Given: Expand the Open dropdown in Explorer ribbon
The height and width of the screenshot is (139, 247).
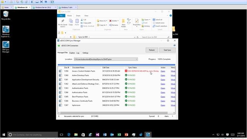Looking at the screenshot, I should [150, 20].
